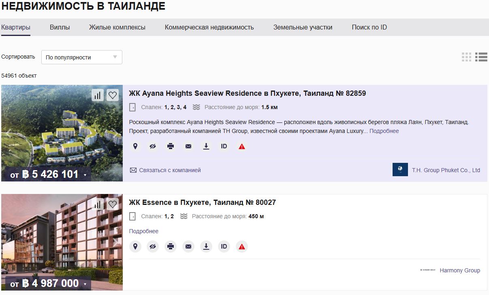Favorite the Ayana Heights listing
This screenshot has width=489, height=295.
[x=113, y=95]
